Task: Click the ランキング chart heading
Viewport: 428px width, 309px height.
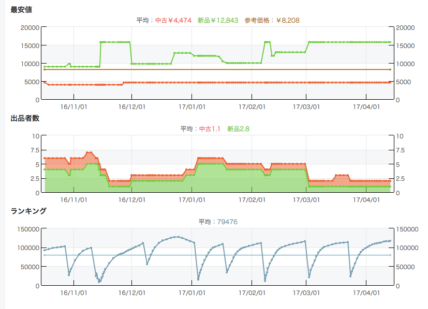Action: pos(28,211)
